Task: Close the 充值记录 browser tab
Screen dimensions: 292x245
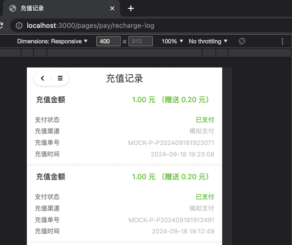Action: tap(112, 8)
